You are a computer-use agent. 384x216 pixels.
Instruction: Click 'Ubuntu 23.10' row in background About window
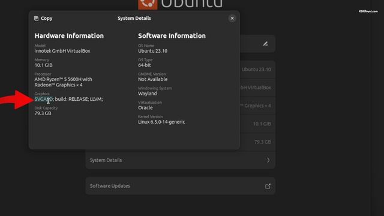(x=257, y=70)
